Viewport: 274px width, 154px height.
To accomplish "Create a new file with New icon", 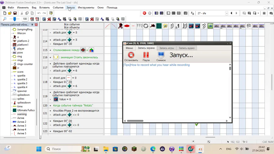I will [x=5, y=13].
